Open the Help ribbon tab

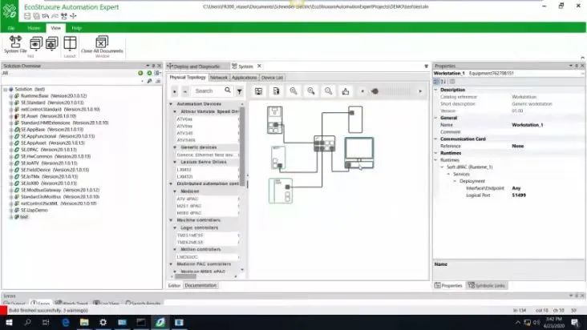(x=76, y=28)
